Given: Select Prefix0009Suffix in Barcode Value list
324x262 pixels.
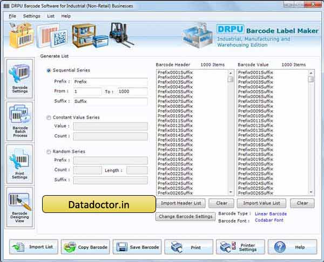Looking at the screenshot, I should [x=255, y=111].
